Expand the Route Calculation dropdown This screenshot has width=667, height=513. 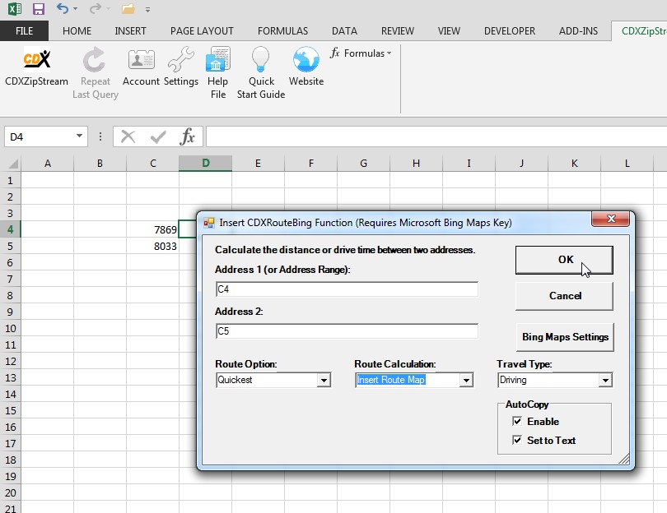(466, 380)
